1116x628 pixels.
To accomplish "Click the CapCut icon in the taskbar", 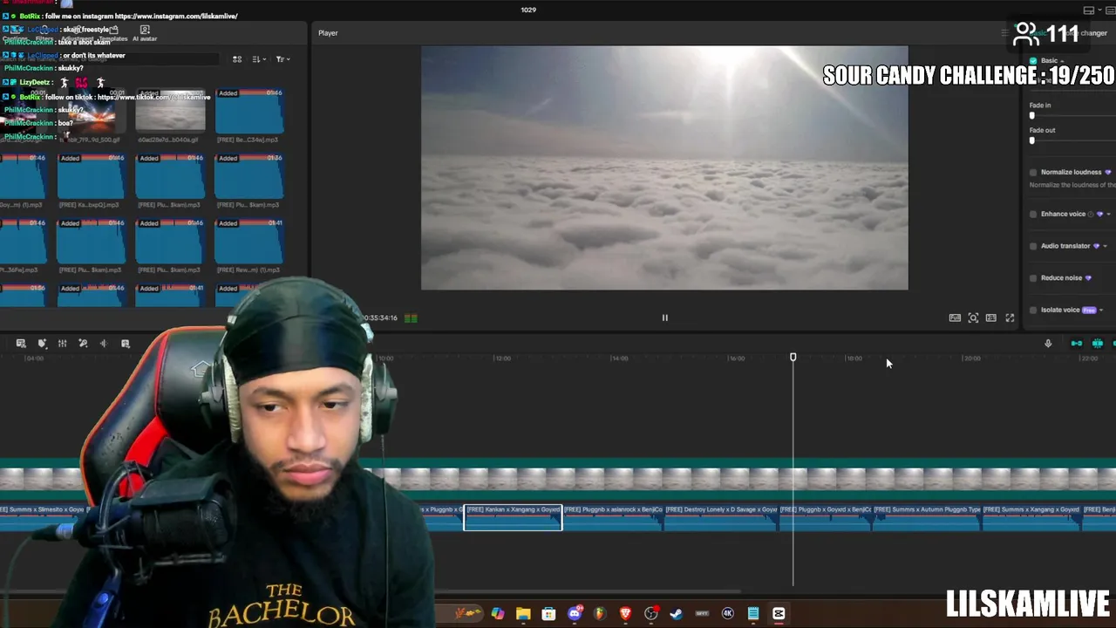I will pyautogui.click(x=779, y=614).
